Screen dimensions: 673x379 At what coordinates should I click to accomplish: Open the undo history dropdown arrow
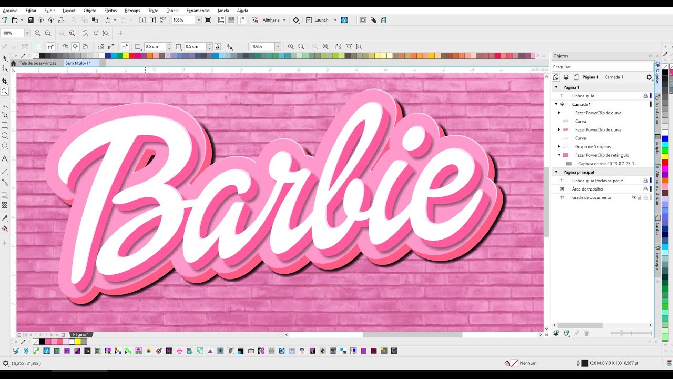(115, 20)
